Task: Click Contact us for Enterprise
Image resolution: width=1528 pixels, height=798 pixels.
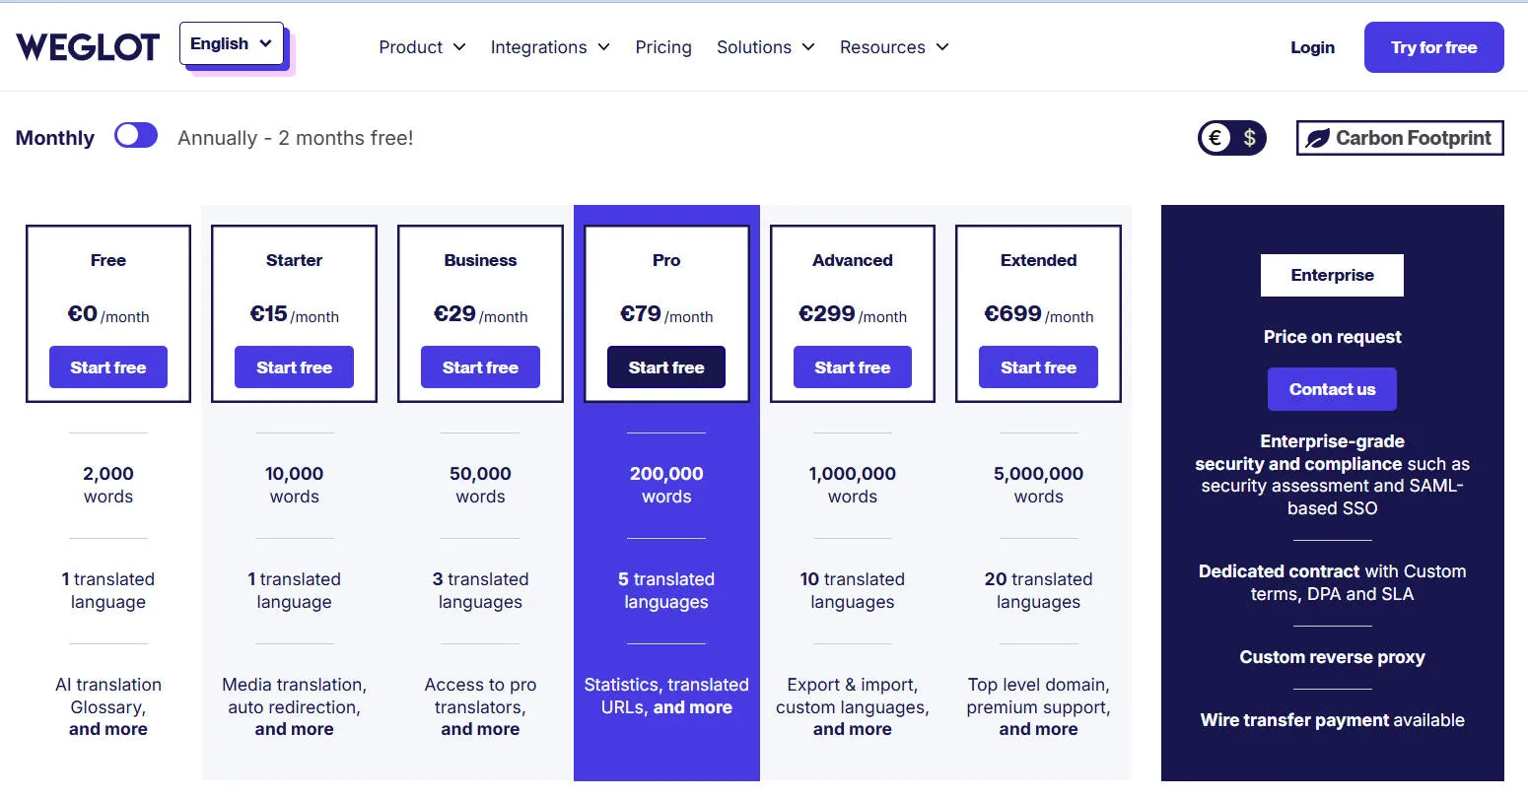Action: [1332, 389]
